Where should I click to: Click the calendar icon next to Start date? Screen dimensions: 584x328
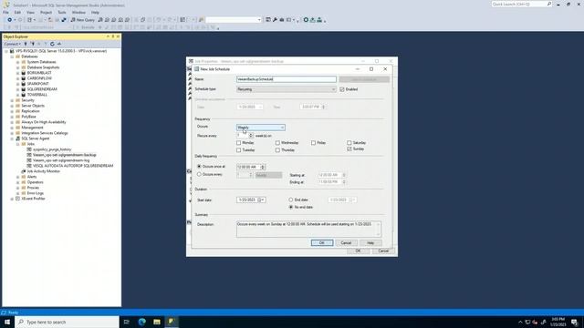click(259, 200)
